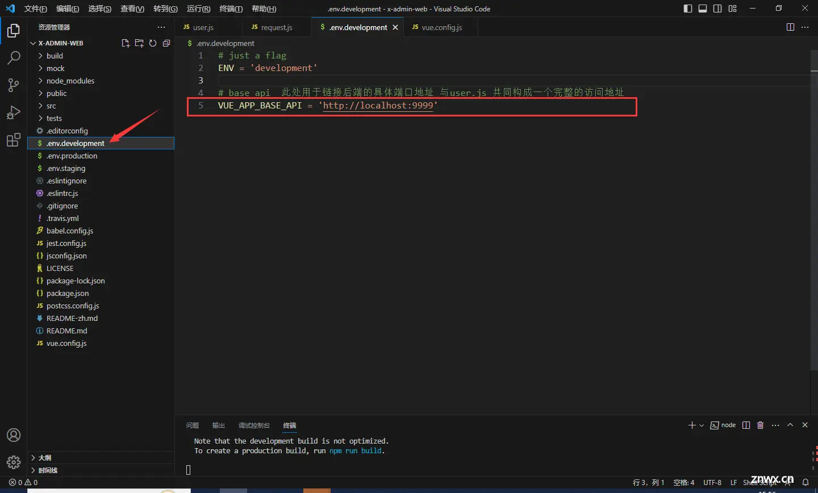The height and width of the screenshot is (493, 818).
Task: Open the http://localhost:9999 link
Action: pos(378,106)
